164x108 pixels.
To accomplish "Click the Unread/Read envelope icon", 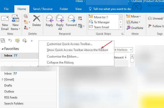I will coord(150,18).
